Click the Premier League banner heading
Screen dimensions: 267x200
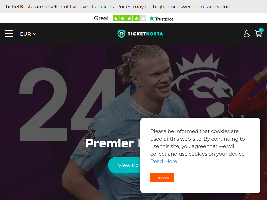click(x=113, y=143)
